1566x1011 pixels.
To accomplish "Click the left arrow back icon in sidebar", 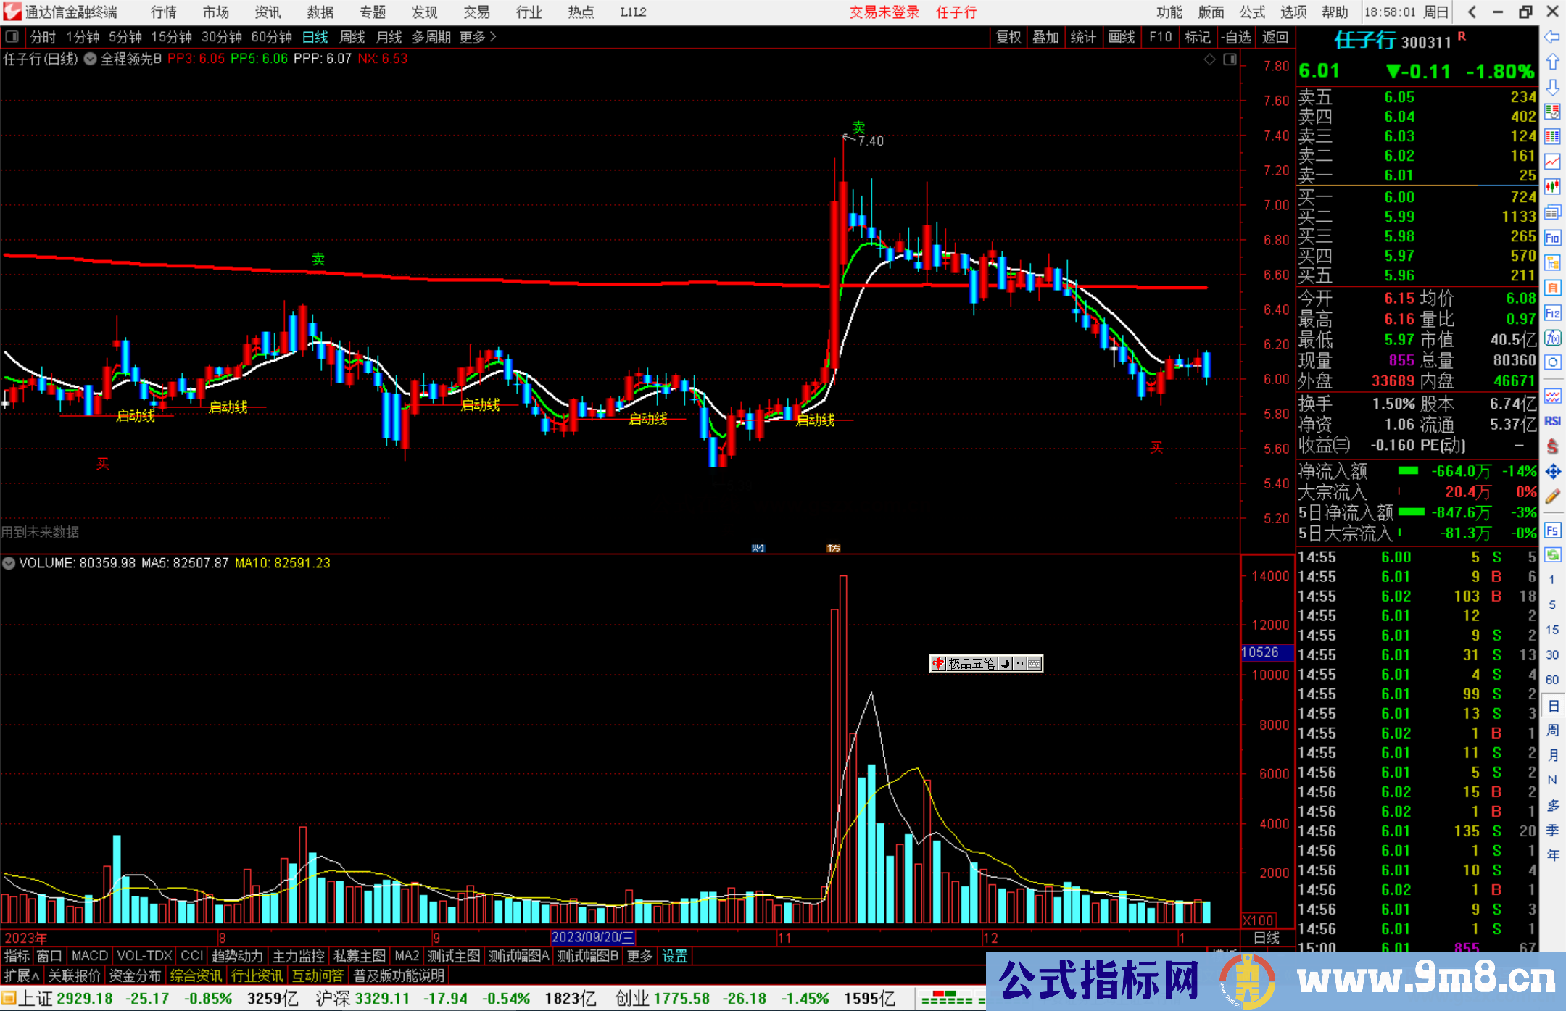I will click(x=1552, y=37).
